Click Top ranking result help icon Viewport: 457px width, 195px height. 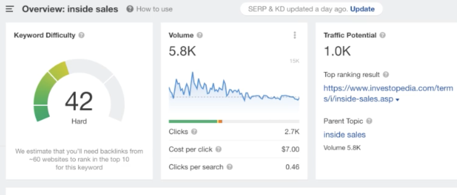(386, 75)
